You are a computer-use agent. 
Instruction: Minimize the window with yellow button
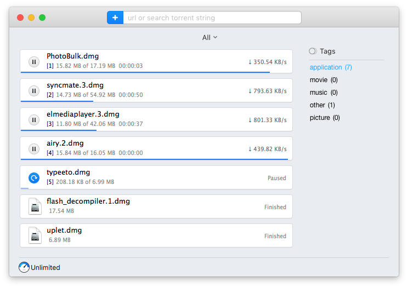tap(31, 18)
